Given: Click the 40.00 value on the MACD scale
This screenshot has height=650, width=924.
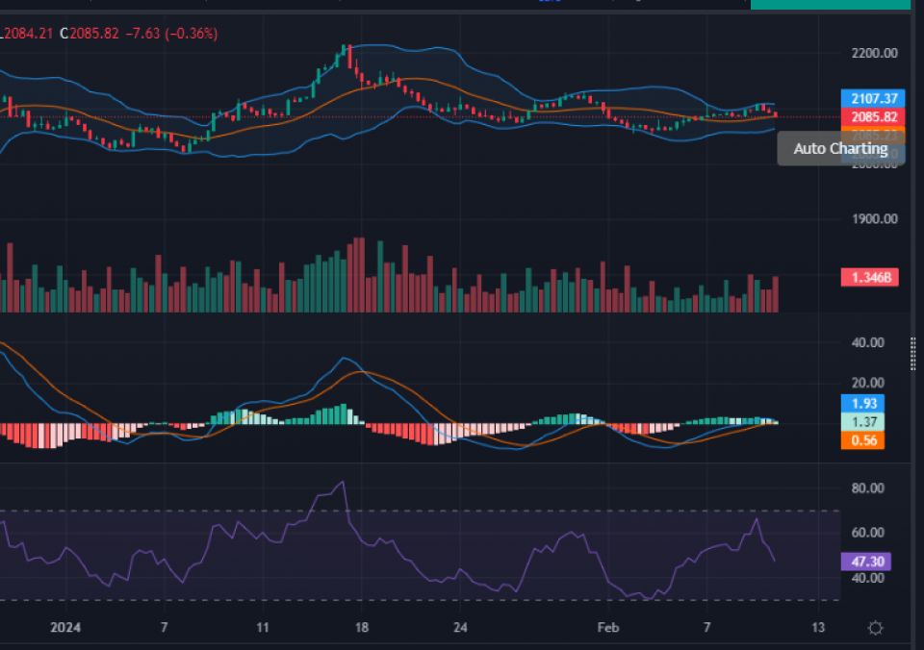Looking at the screenshot, I should [868, 342].
